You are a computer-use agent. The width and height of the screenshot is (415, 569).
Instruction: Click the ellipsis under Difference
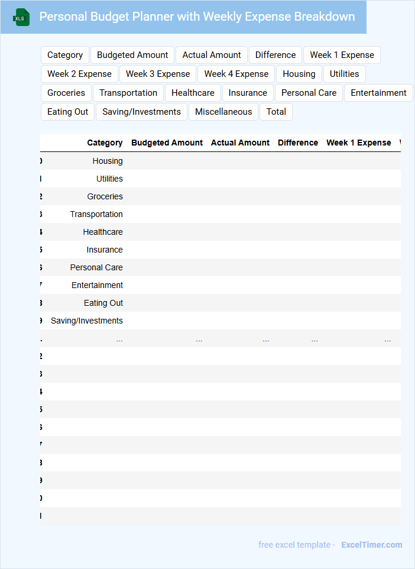point(315,340)
